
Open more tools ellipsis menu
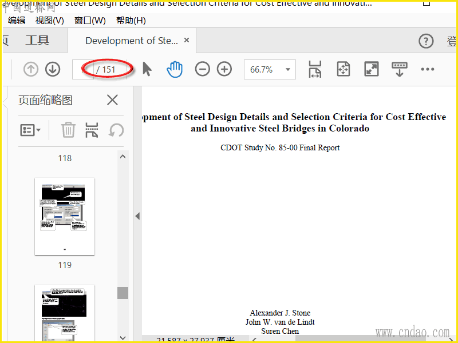[x=427, y=69]
